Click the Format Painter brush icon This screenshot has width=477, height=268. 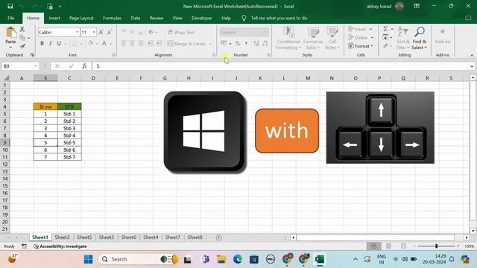(22, 46)
